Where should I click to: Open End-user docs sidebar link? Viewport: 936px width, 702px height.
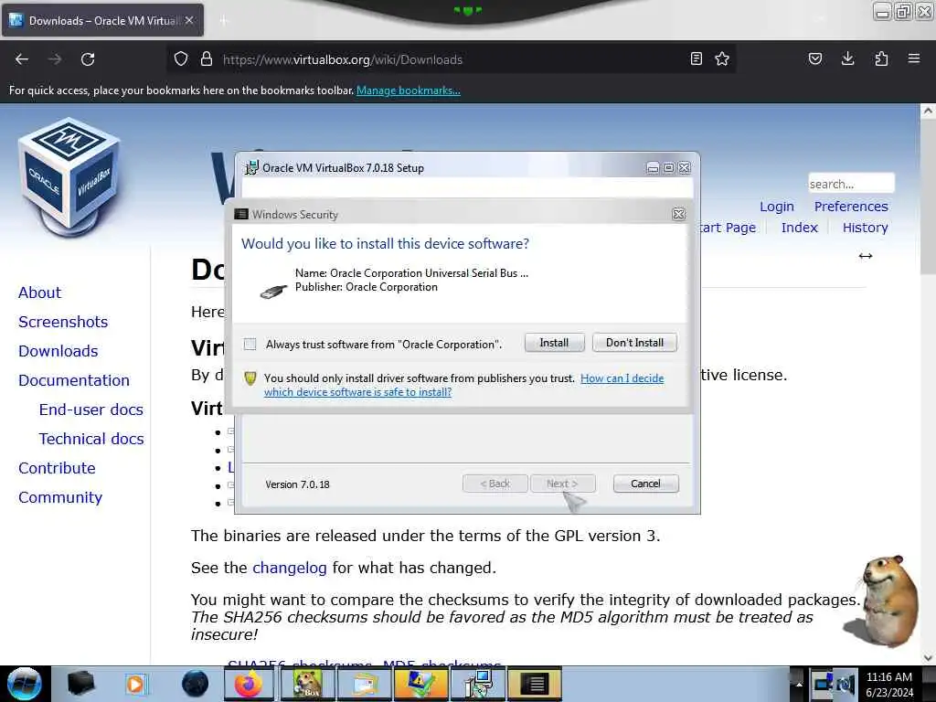[x=91, y=409]
